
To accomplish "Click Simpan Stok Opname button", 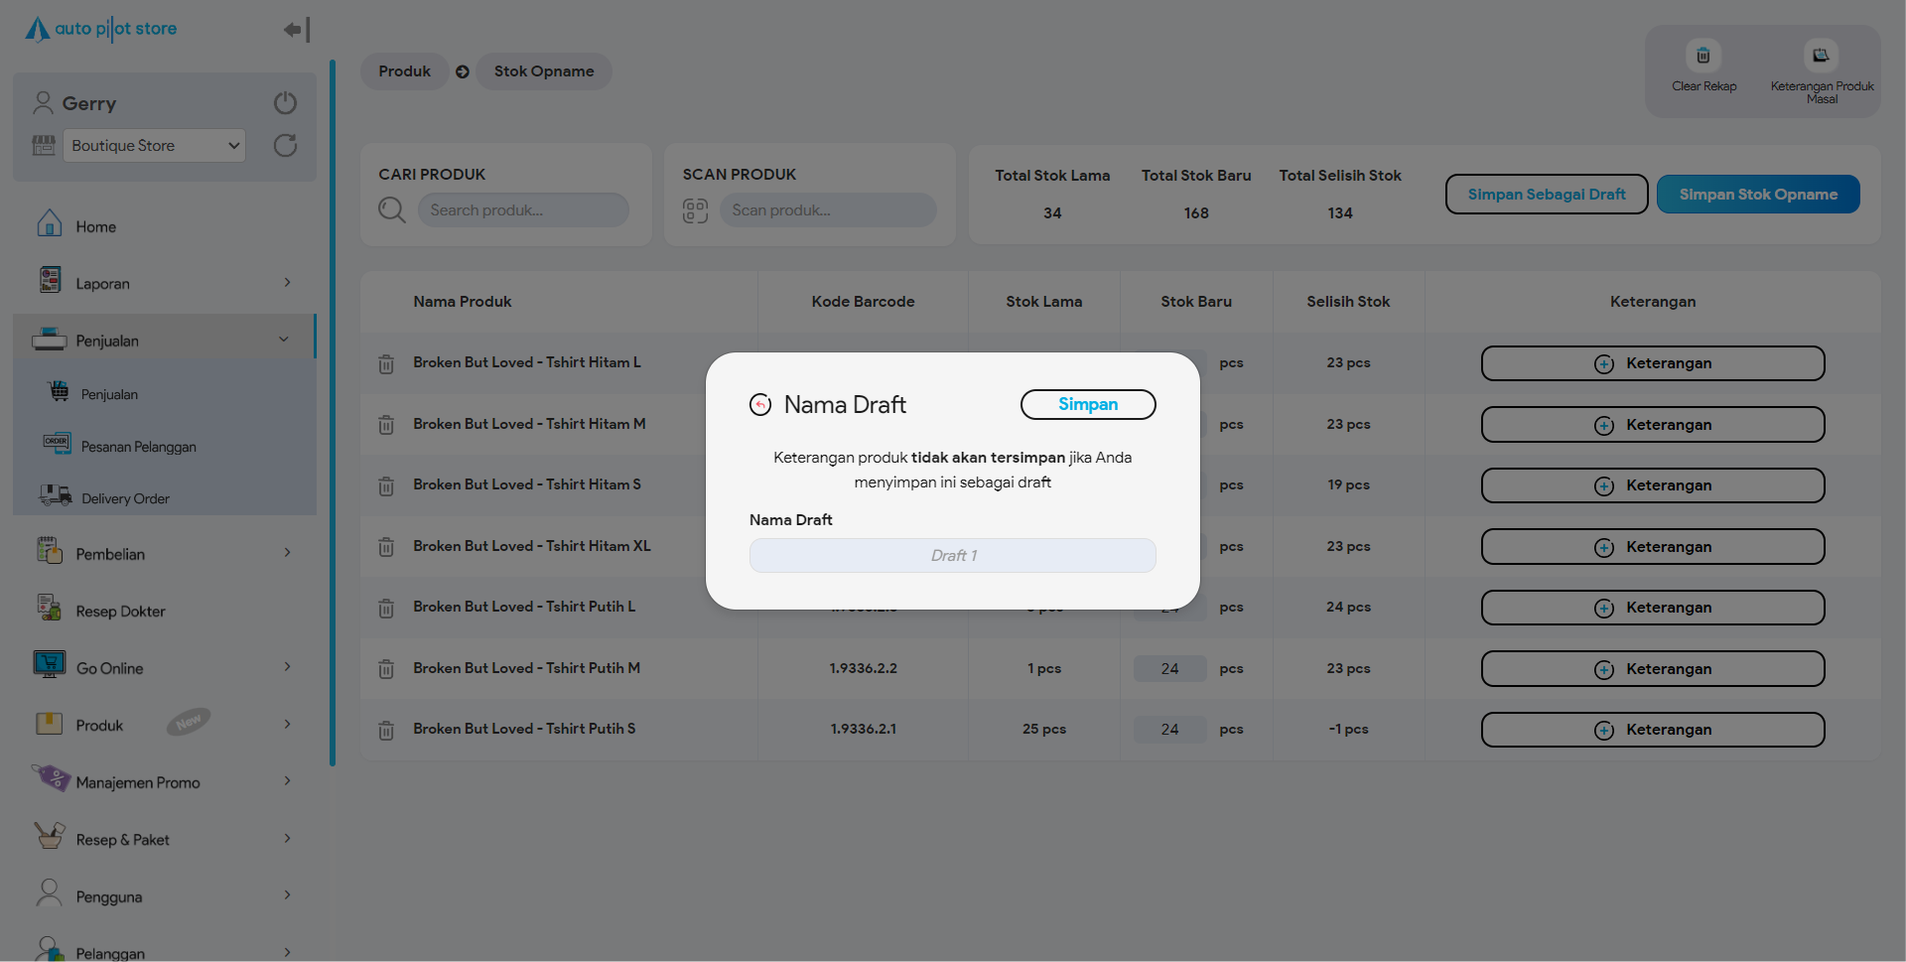I will click(x=1757, y=195).
